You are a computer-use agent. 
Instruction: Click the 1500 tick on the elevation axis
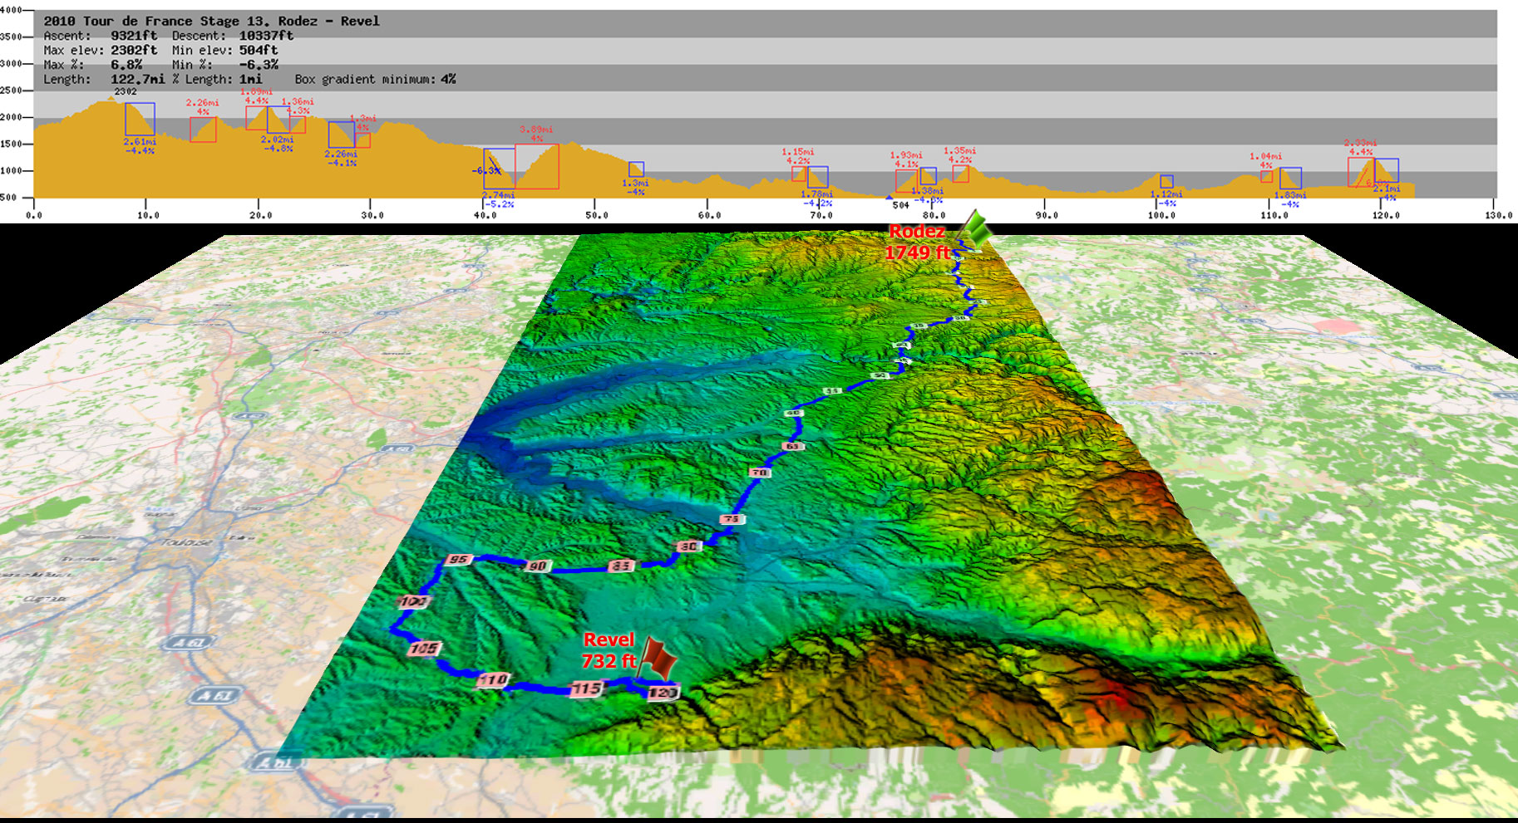(x=11, y=144)
